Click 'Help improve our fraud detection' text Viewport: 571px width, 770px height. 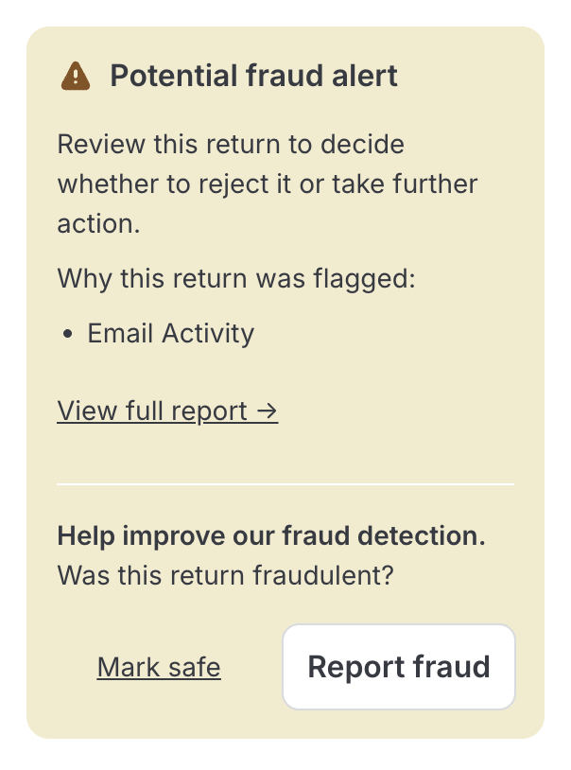click(271, 536)
